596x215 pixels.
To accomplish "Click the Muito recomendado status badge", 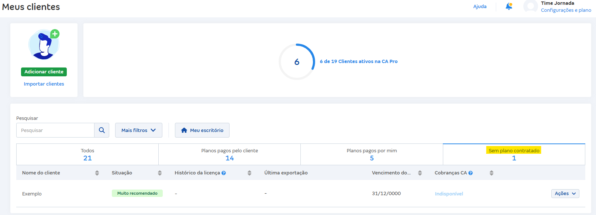I will [137, 193].
